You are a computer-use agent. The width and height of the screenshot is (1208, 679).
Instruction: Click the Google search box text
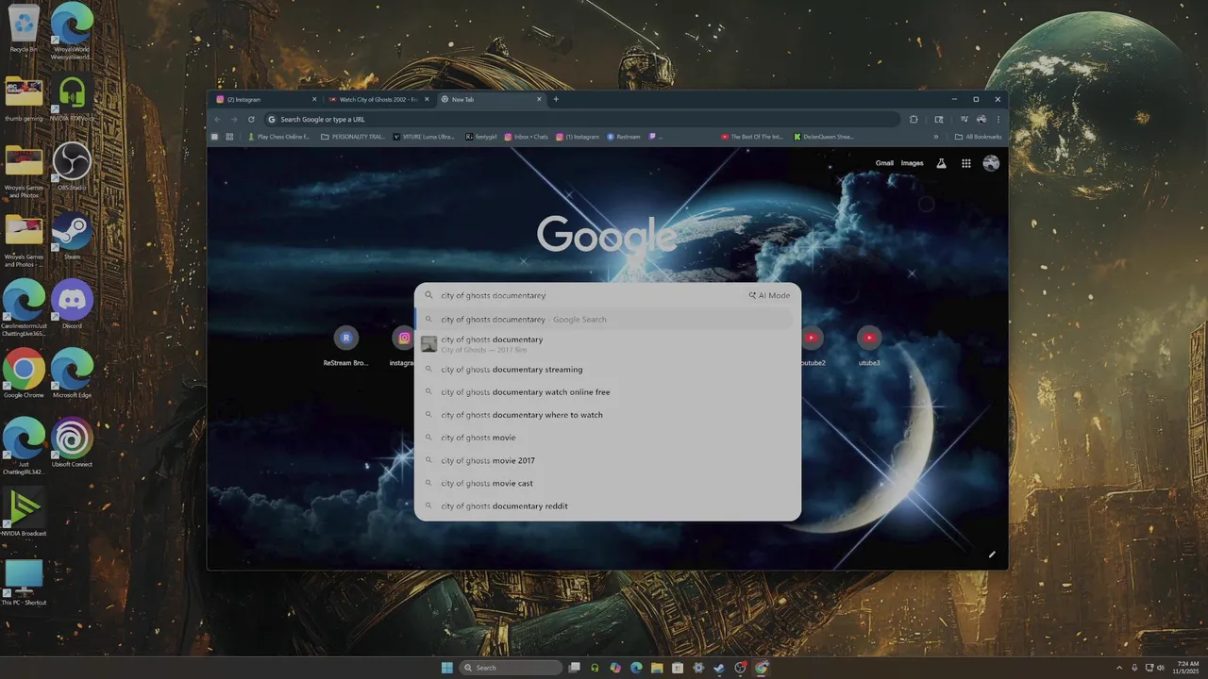[x=493, y=295]
